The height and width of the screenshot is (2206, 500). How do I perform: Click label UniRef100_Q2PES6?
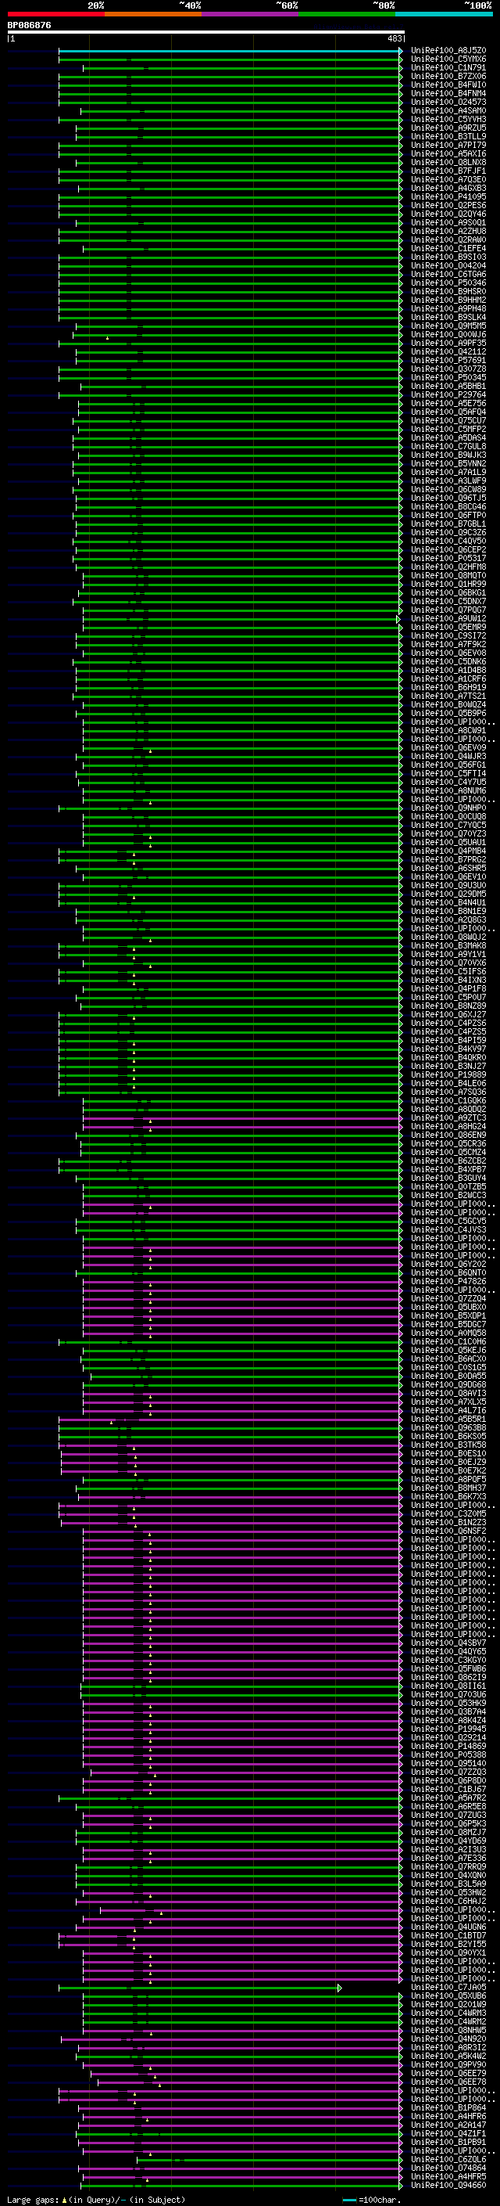448,206
